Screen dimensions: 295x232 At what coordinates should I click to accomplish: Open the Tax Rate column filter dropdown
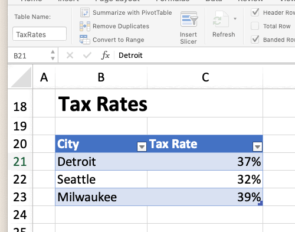(x=257, y=147)
